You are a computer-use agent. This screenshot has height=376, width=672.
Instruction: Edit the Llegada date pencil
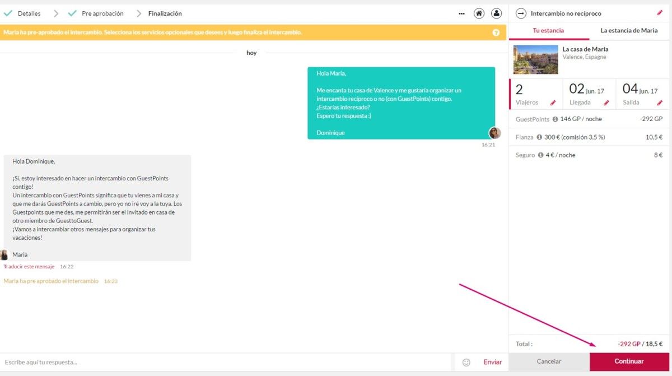click(606, 103)
